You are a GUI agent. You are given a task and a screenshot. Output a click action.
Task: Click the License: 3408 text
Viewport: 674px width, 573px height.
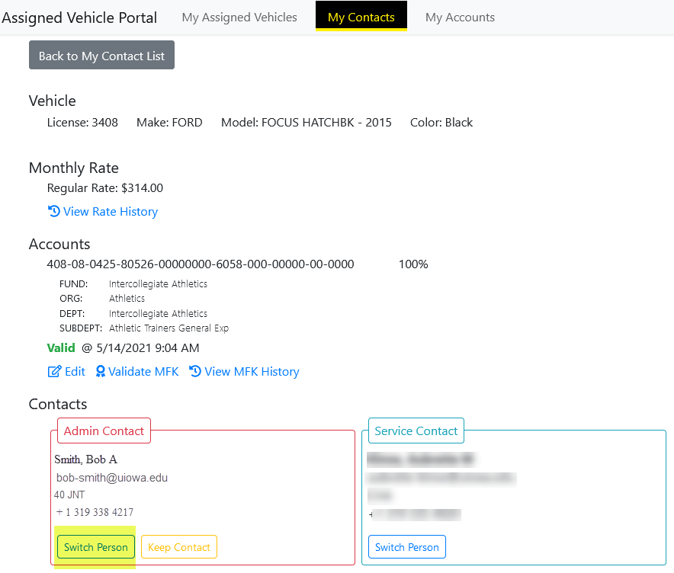pyautogui.click(x=82, y=123)
